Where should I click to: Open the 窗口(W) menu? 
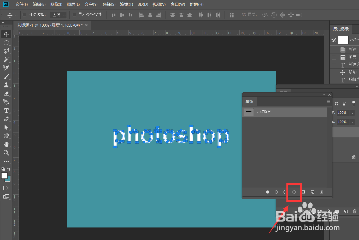178,4
